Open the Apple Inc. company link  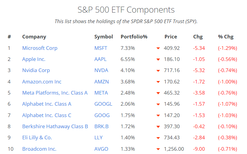click(34, 59)
